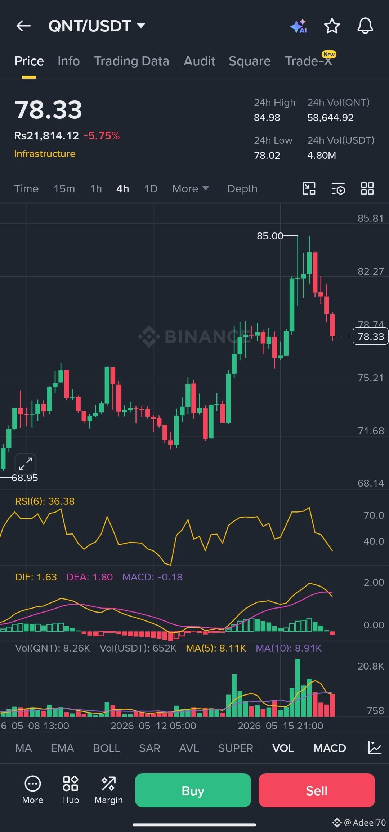Select the 1D interval

(151, 188)
